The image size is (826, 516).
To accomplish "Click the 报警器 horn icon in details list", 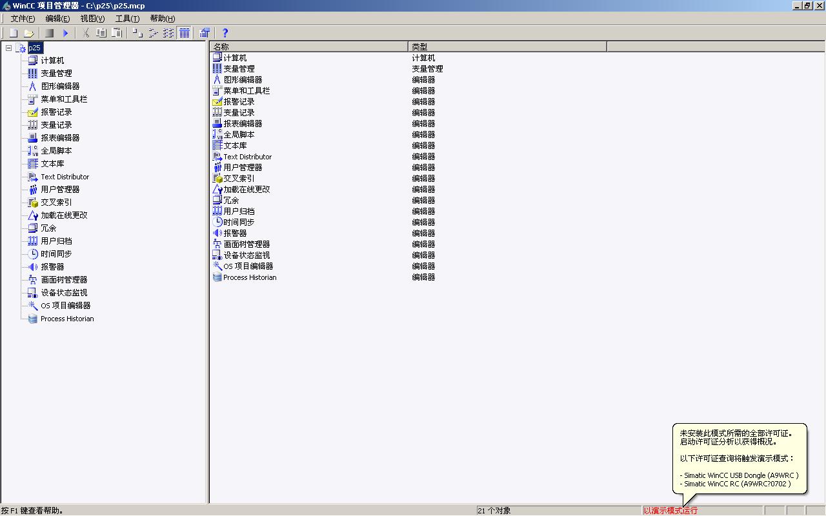I will (217, 233).
